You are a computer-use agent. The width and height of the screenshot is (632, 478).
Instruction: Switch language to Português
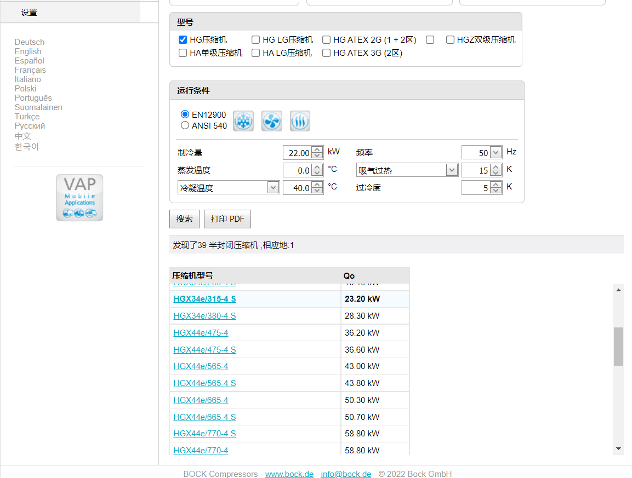point(33,98)
